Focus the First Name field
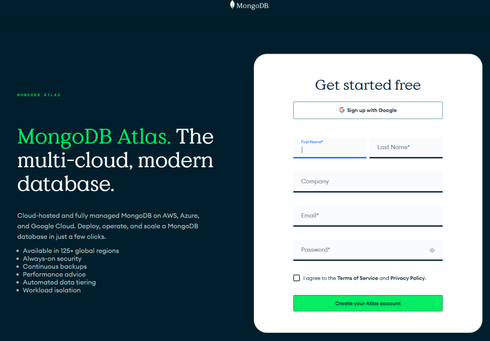 tap(330, 148)
